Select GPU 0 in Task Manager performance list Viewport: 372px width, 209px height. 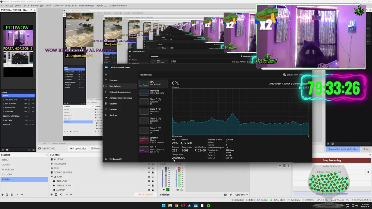tap(153, 149)
